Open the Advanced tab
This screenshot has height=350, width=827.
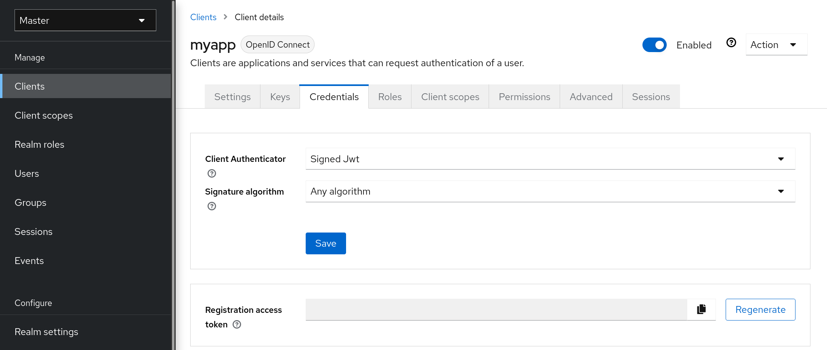pyautogui.click(x=591, y=97)
